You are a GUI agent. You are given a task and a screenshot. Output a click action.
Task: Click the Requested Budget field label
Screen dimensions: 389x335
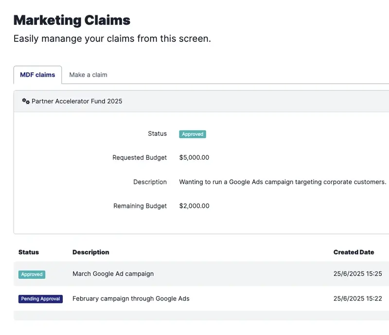pos(140,157)
